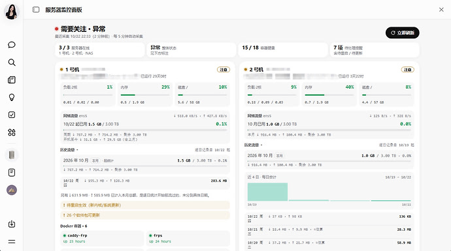This screenshot has width=451, height=251.
Task: Open the 3 / 3 servers online summary card
Action: click(x=100, y=50)
